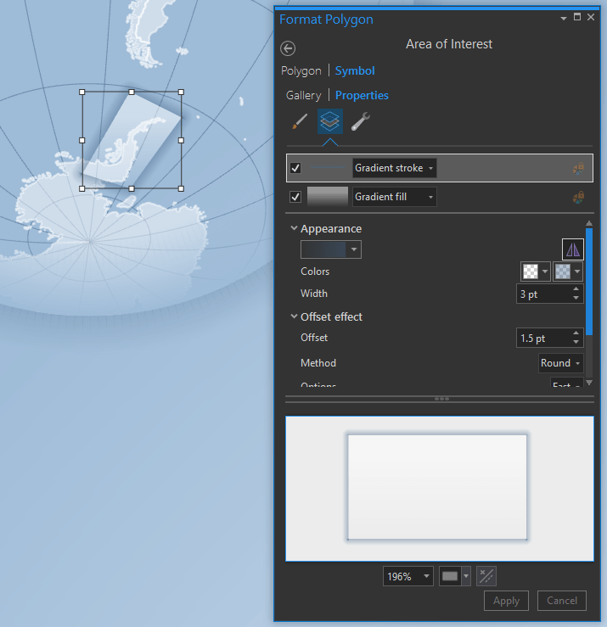The width and height of the screenshot is (607, 627).
Task: Maximize the Format Polygon pane
Action: point(577,17)
